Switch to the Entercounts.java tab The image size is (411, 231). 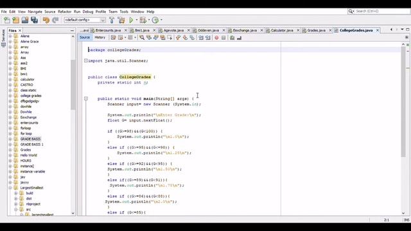pyautogui.click(x=108, y=30)
